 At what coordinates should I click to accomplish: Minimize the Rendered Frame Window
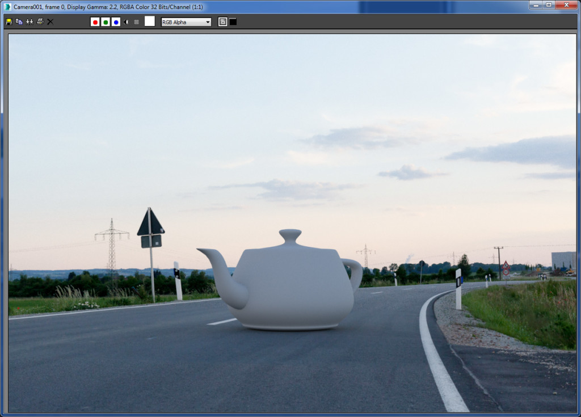pos(537,6)
